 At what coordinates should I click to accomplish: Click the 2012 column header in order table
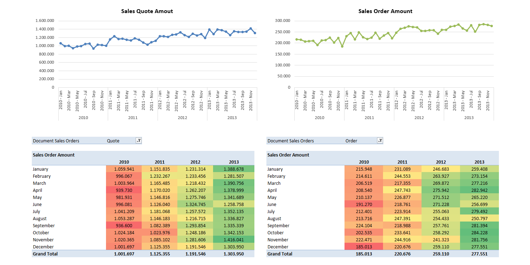point(441,162)
